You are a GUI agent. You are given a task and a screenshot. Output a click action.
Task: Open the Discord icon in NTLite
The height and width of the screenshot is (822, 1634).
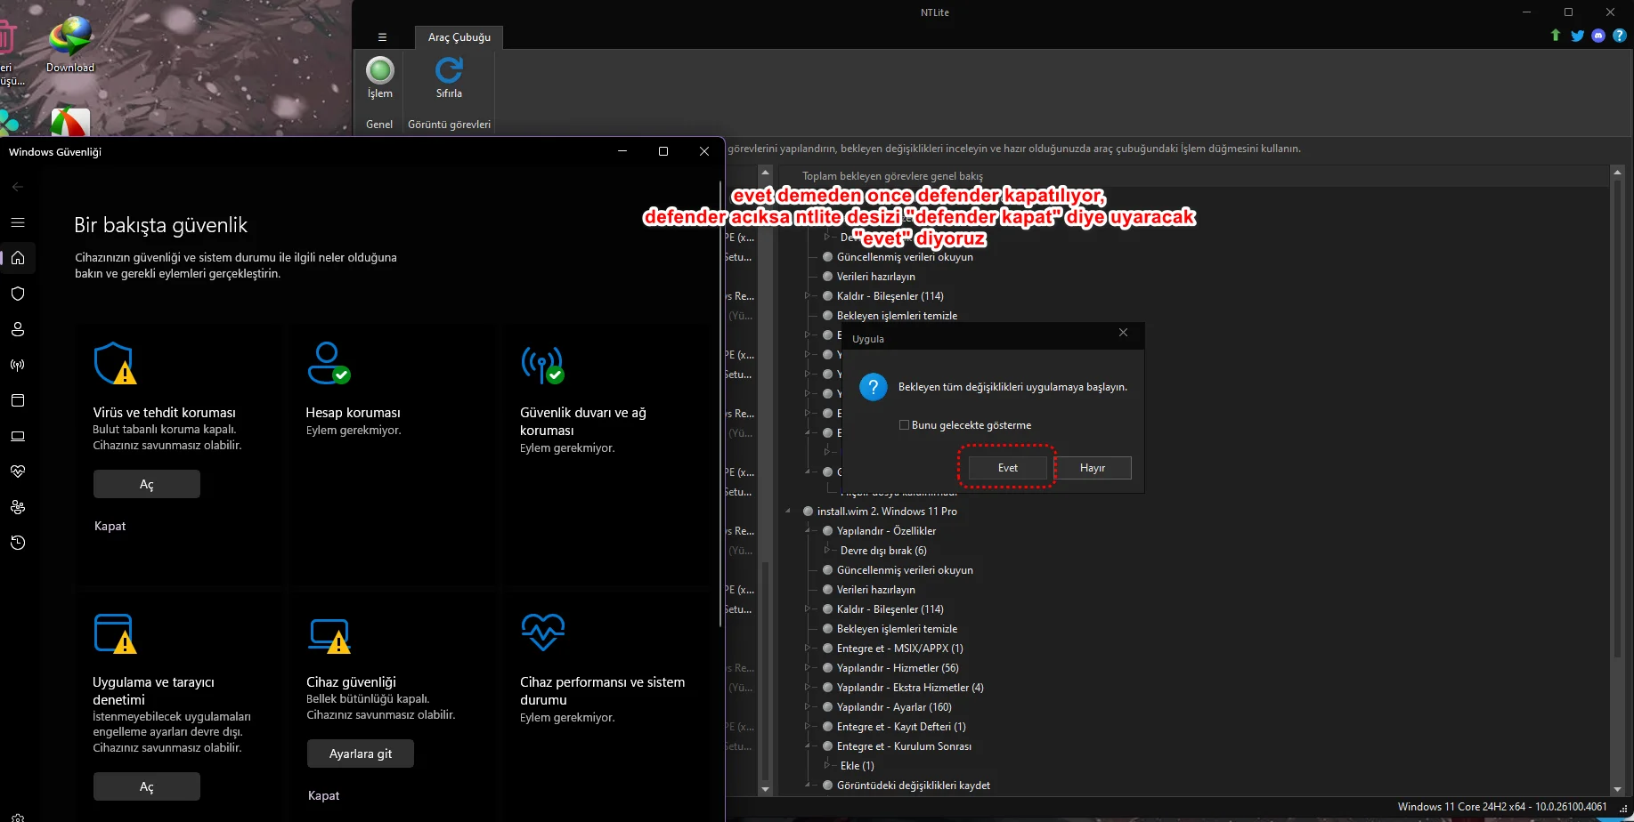tap(1598, 36)
